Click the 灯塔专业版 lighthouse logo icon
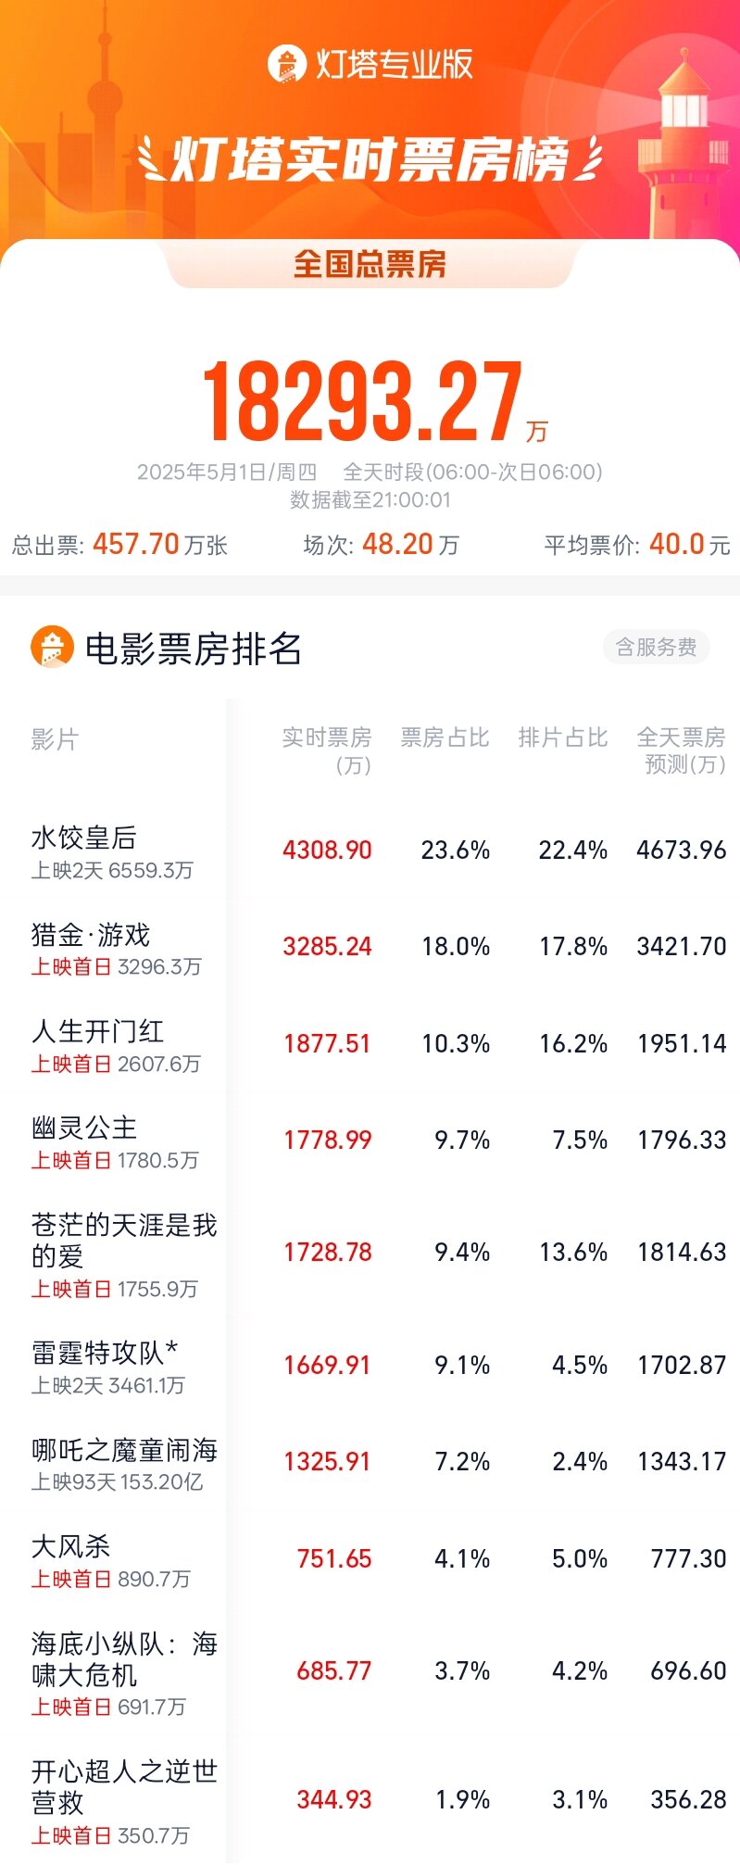 (286, 64)
